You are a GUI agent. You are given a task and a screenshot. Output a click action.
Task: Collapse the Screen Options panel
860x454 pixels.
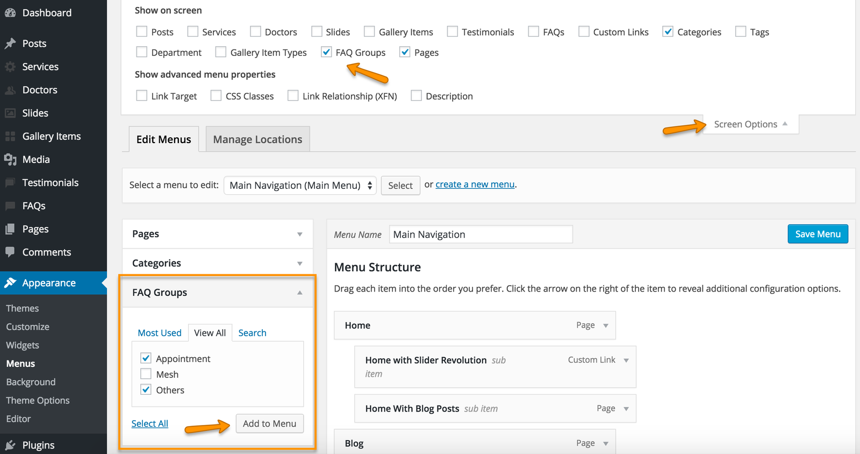tap(750, 124)
